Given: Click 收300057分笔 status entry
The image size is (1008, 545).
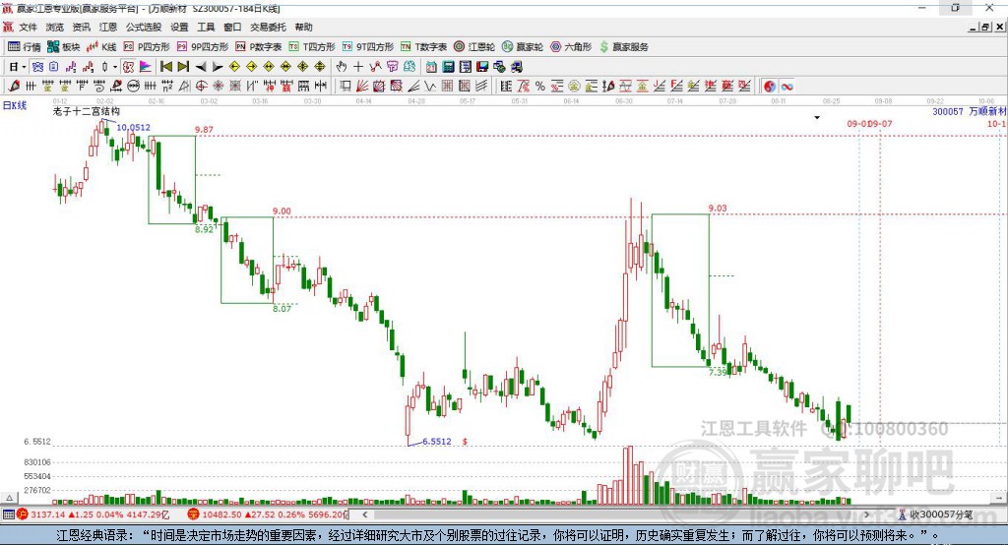Looking at the screenshot, I should pyautogui.click(x=935, y=515).
